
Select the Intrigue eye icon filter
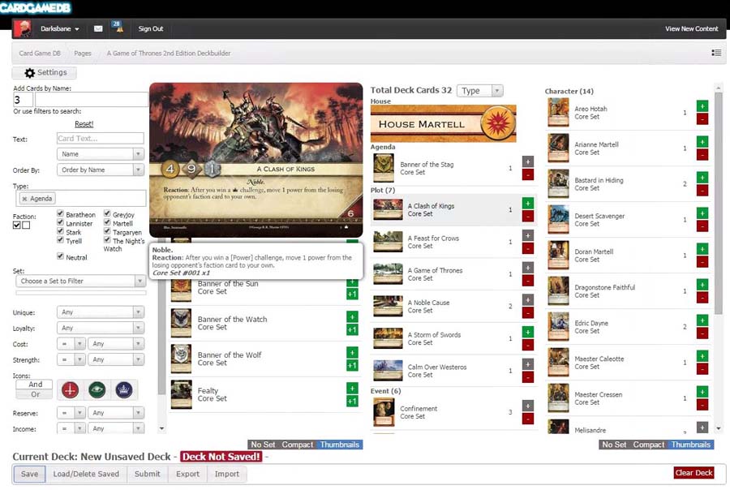coord(97,390)
